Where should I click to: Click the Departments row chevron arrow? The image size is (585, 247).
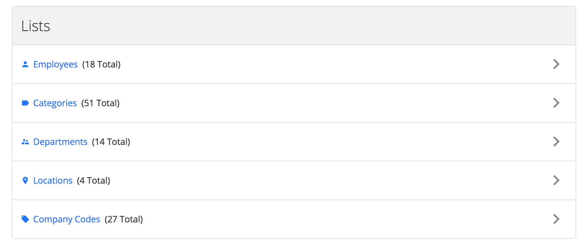(x=556, y=142)
